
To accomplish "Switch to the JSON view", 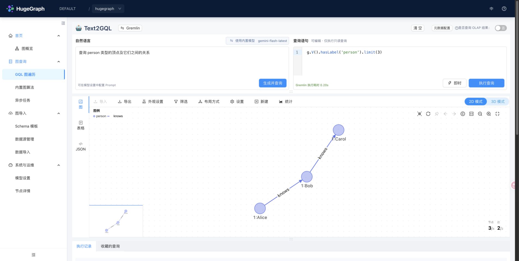I will click(81, 147).
